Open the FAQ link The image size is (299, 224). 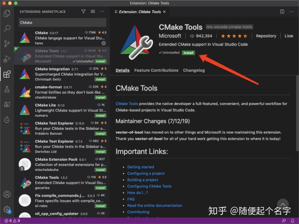(x=131, y=199)
